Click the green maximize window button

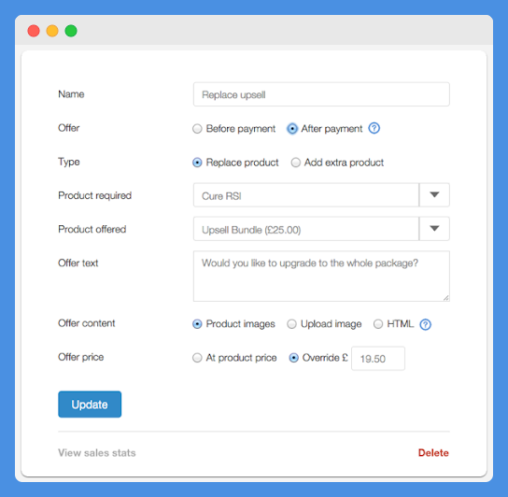click(71, 31)
